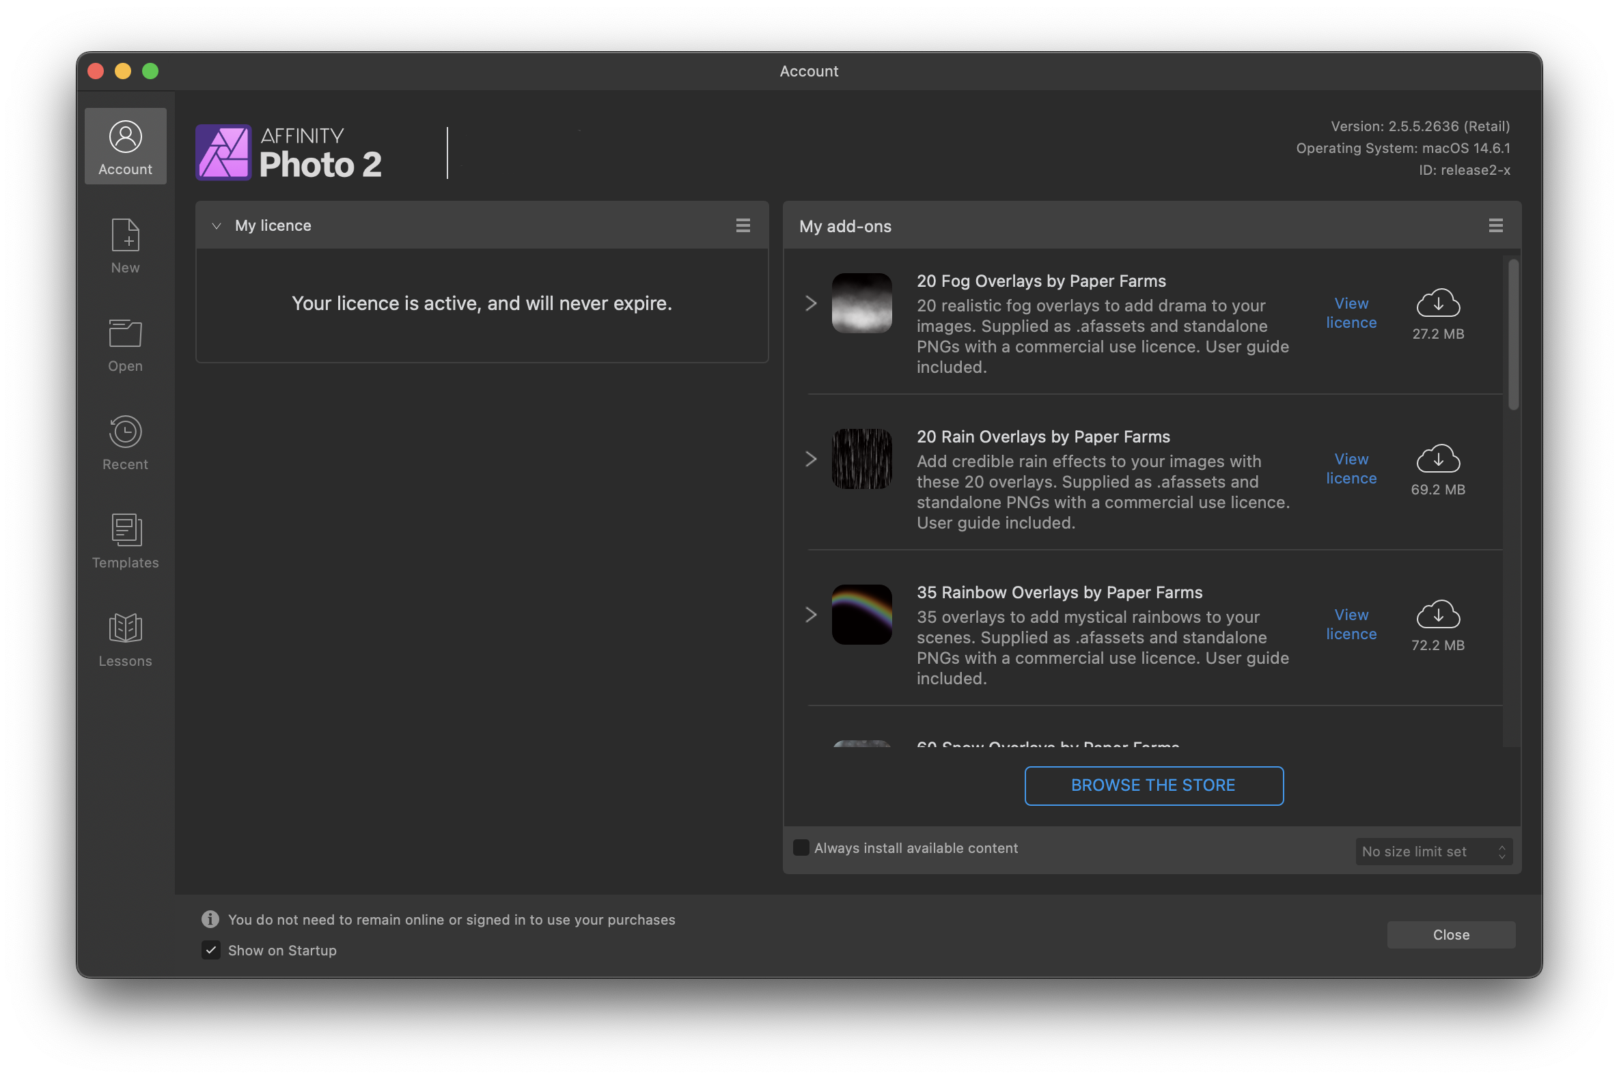Open the My add-ons panel hamburger menu

pyautogui.click(x=1495, y=226)
